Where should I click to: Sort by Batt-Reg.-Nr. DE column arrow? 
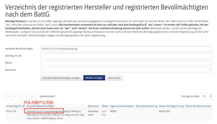point(7,106)
